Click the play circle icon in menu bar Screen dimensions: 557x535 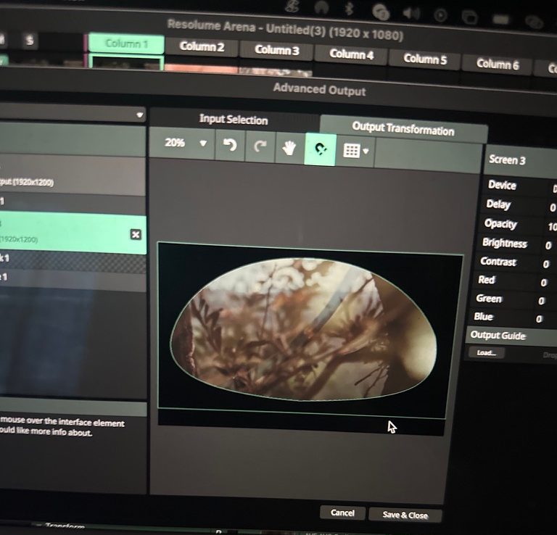pos(440,15)
